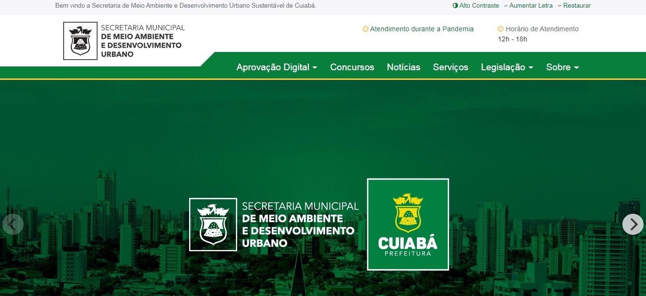Open the clock icon beside Atendimento durante a Pandemia
646x296 pixels.
coord(365,29)
